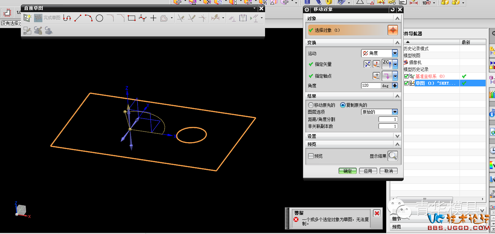The height and width of the screenshot is (234, 495).
Task: Click the red sketch icon in left toolbar
Action: click(7, 13)
